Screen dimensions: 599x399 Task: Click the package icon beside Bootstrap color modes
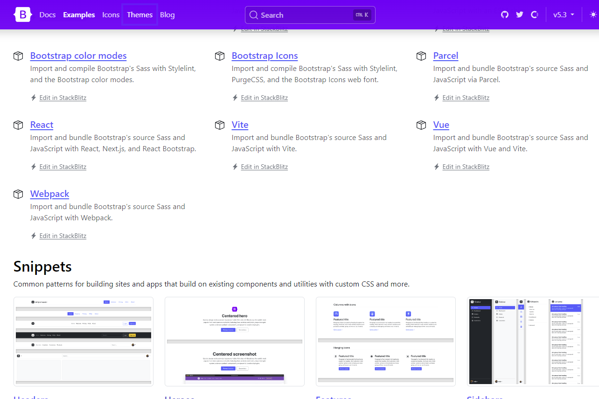click(18, 56)
